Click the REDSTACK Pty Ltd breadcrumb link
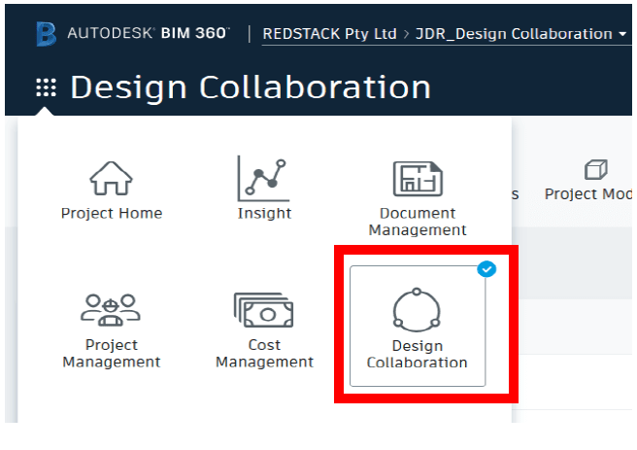Image resolution: width=637 pixels, height=450 pixels. click(330, 34)
